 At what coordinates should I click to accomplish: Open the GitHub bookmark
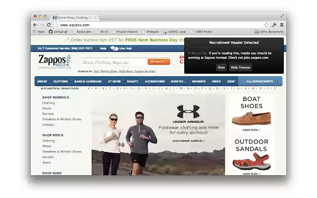point(58,32)
